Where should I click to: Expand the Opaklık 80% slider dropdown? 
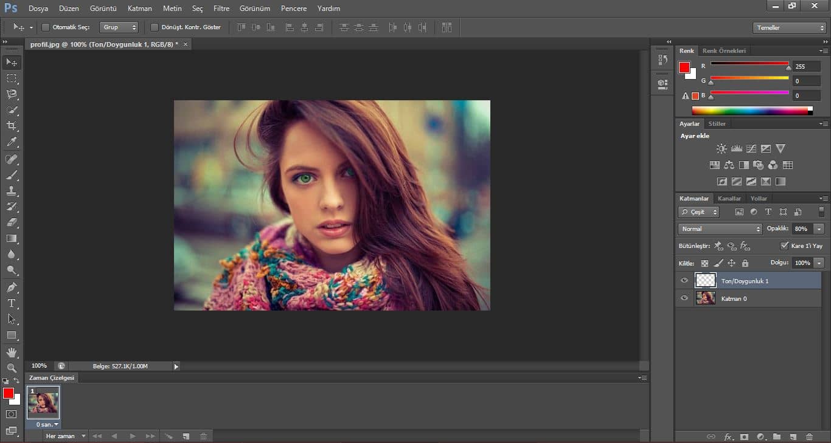point(819,229)
